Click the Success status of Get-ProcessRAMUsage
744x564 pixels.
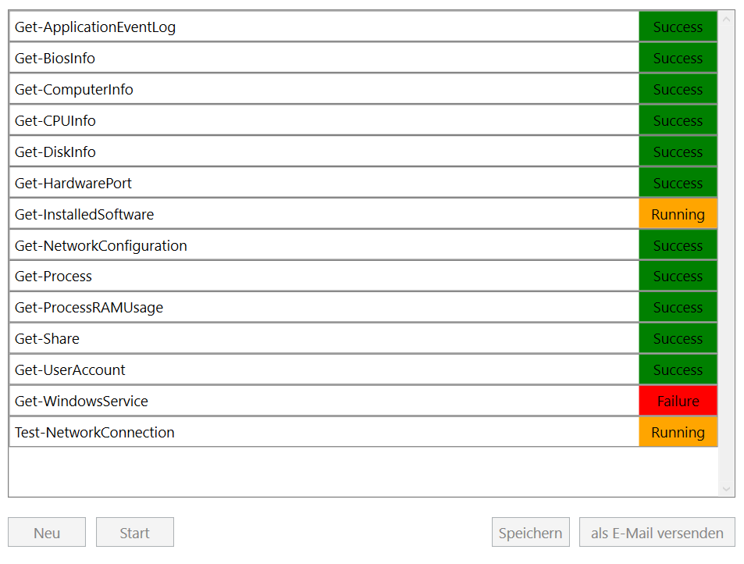click(x=678, y=308)
